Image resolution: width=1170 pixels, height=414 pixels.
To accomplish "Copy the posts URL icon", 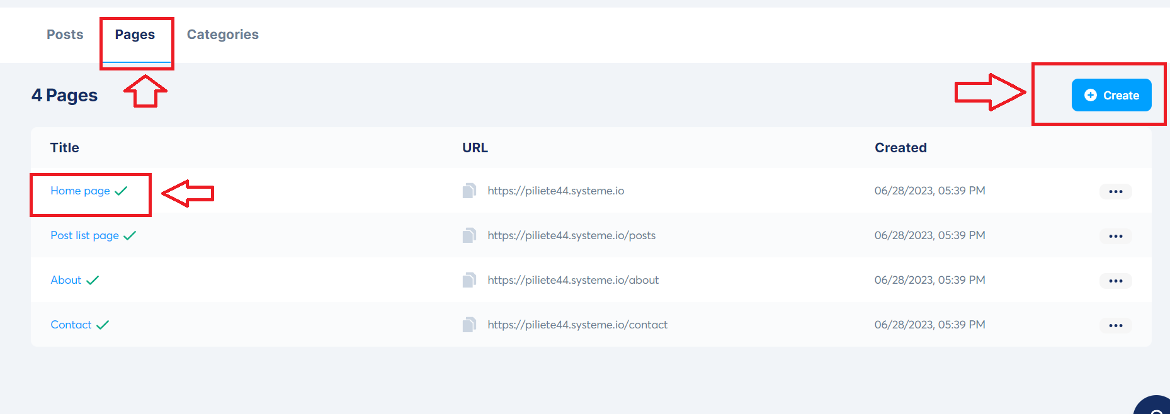I will [469, 235].
